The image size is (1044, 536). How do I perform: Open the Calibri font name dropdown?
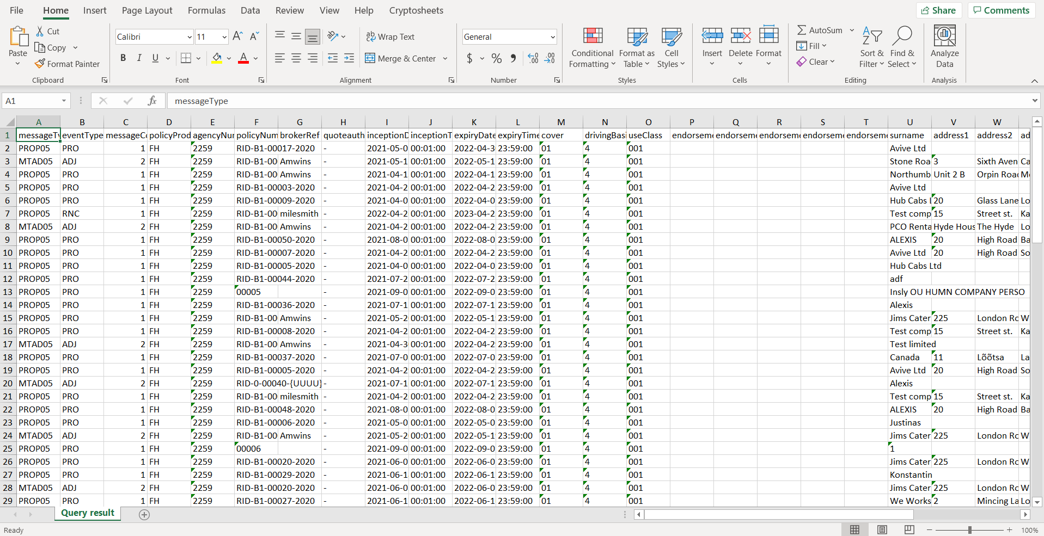(x=190, y=37)
